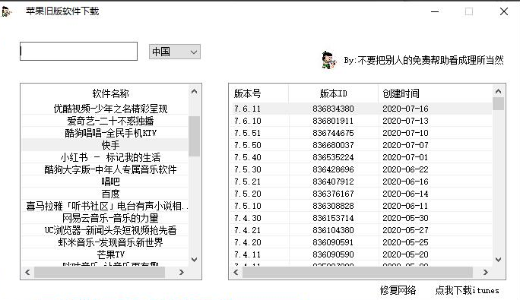Select 芒果TV in software list
This screenshot has width=520, height=300.
(105, 254)
